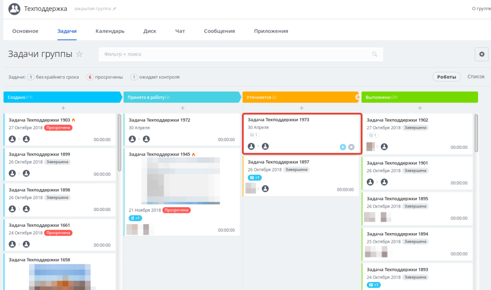Image resolution: width=491 pixels, height=290 pixels.
Task: Open the Сообщения tab
Action: coord(219,31)
